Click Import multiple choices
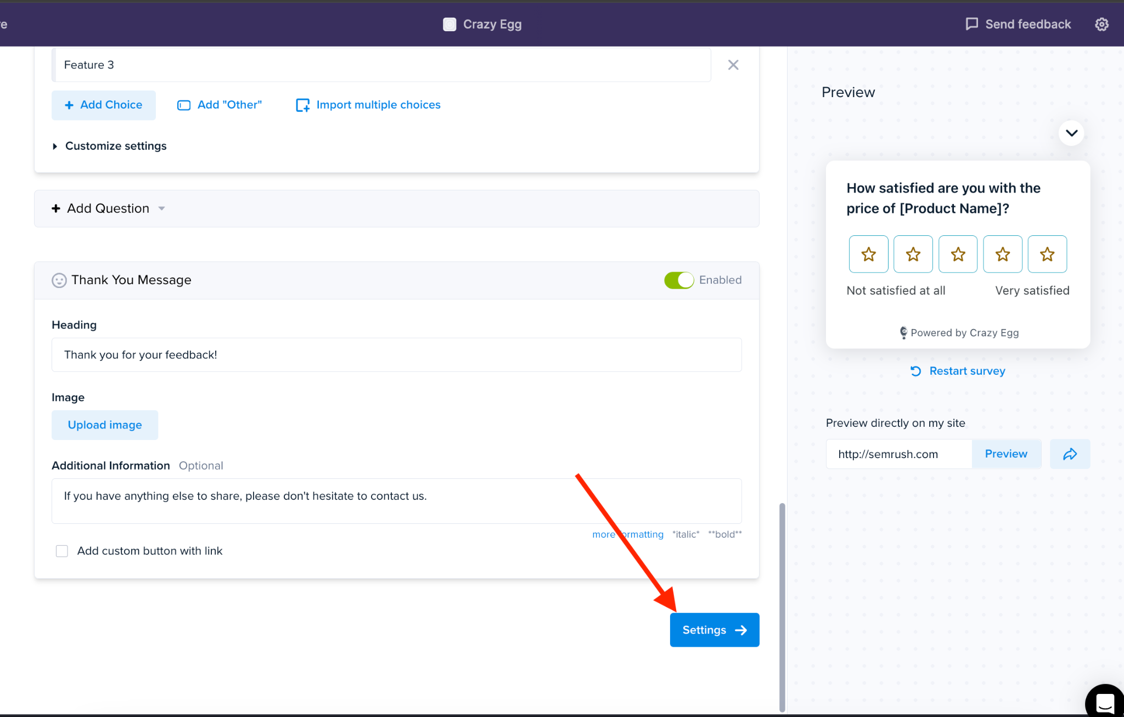 point(368,105)
